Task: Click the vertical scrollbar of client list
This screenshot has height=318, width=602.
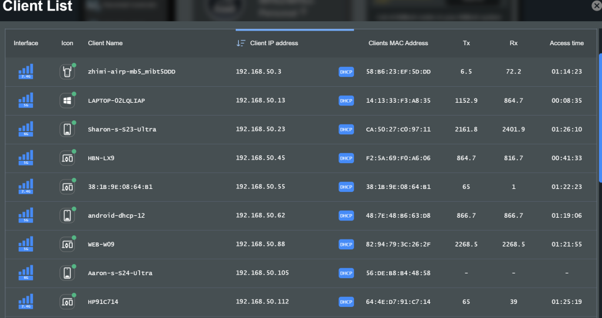Action: [600, 117]
